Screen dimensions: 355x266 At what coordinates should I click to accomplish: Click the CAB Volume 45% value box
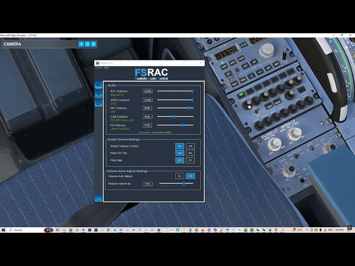148,117
